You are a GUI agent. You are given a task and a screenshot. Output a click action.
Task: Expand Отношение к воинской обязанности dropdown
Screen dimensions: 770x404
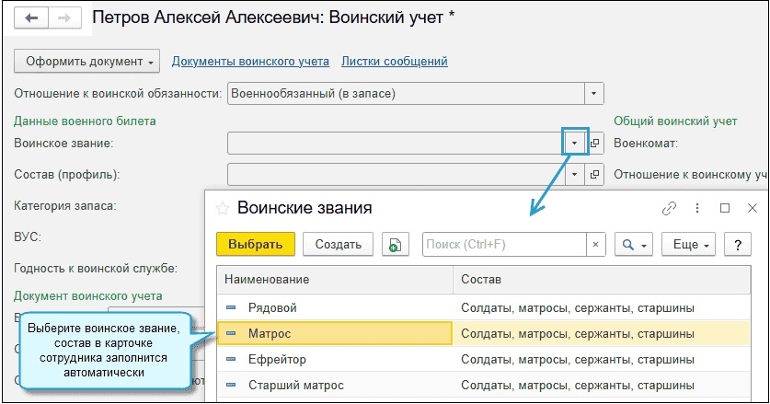coord(594,93)
